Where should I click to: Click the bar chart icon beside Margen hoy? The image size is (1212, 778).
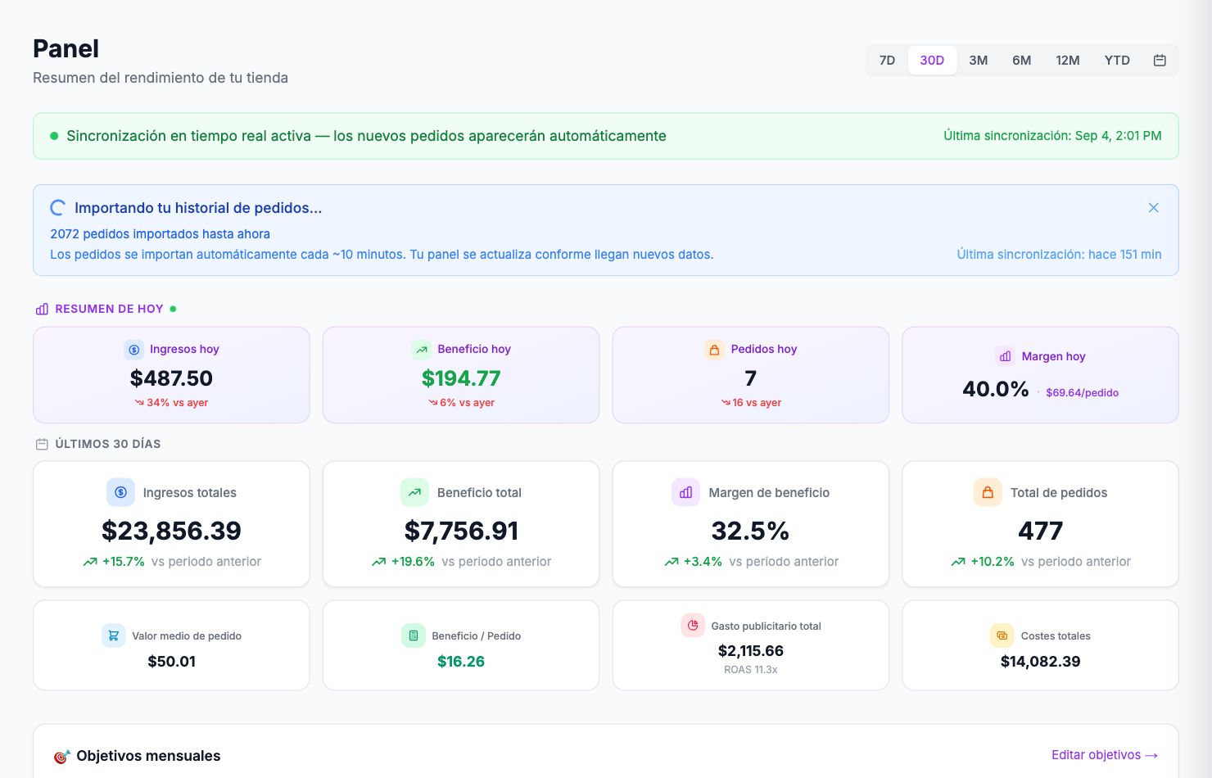pos(1005,356)
